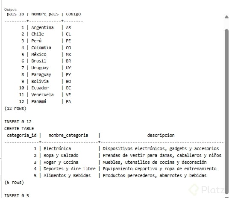This screenshot has height=198, width=229.
Task: Click the Chile country name
Action: point(38,34)
